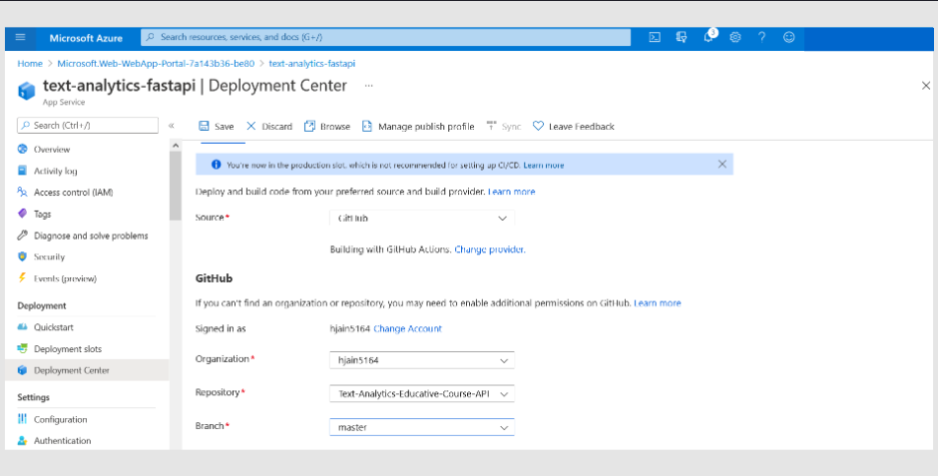The width and height of the screenshot is (938, 476).
Task: Click the App Service cube icon
Action: point(26,91)
